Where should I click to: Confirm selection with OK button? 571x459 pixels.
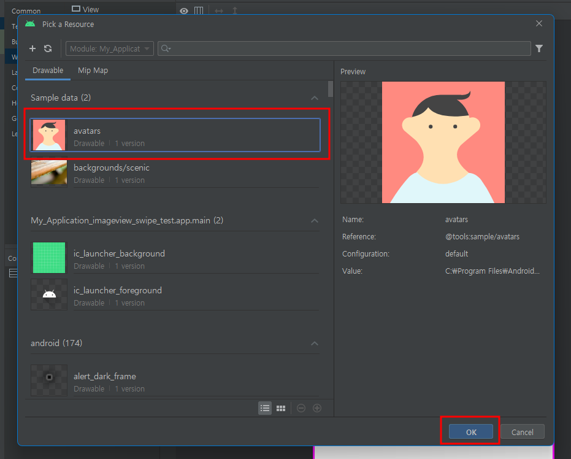[471, 431]
